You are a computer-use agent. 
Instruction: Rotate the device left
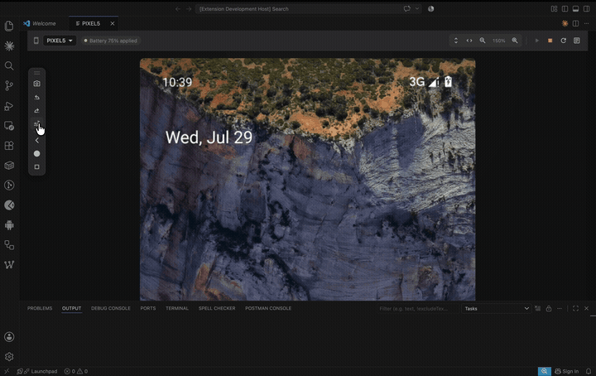(x=37, y=98)
